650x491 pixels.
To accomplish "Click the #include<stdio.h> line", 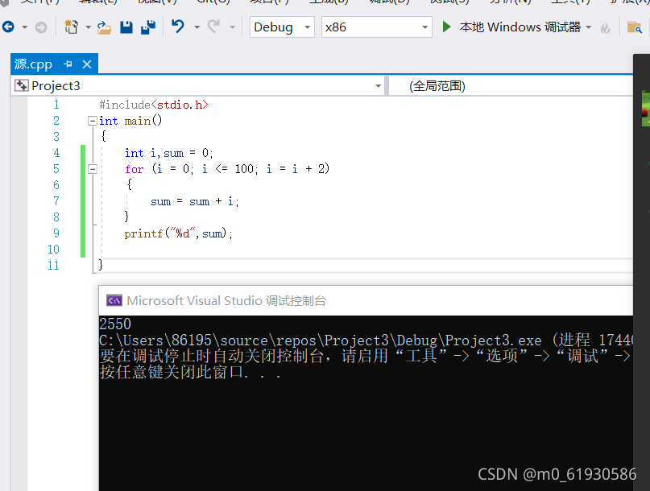I will click(x=153, y=105).
